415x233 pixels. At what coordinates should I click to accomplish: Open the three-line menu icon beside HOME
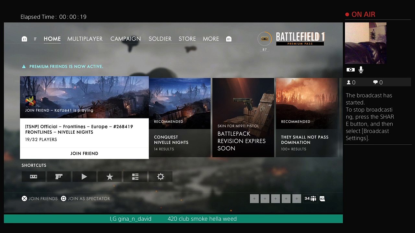pos(35,39)
